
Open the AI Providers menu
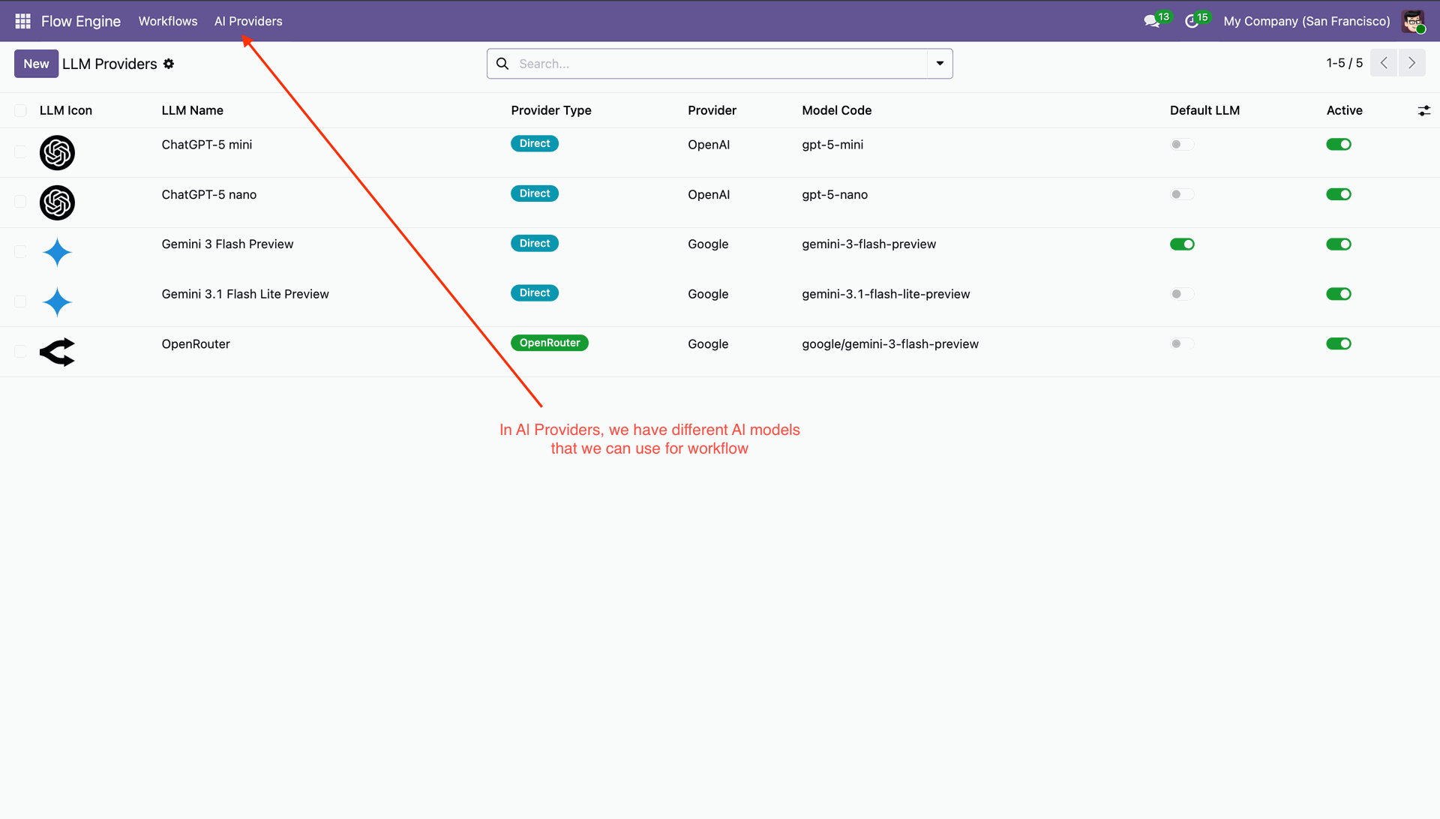pos(248,21)
